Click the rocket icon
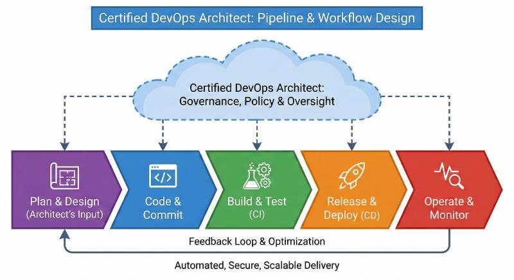Viewport: 514px width, 280px height. (x=350, y=176)
